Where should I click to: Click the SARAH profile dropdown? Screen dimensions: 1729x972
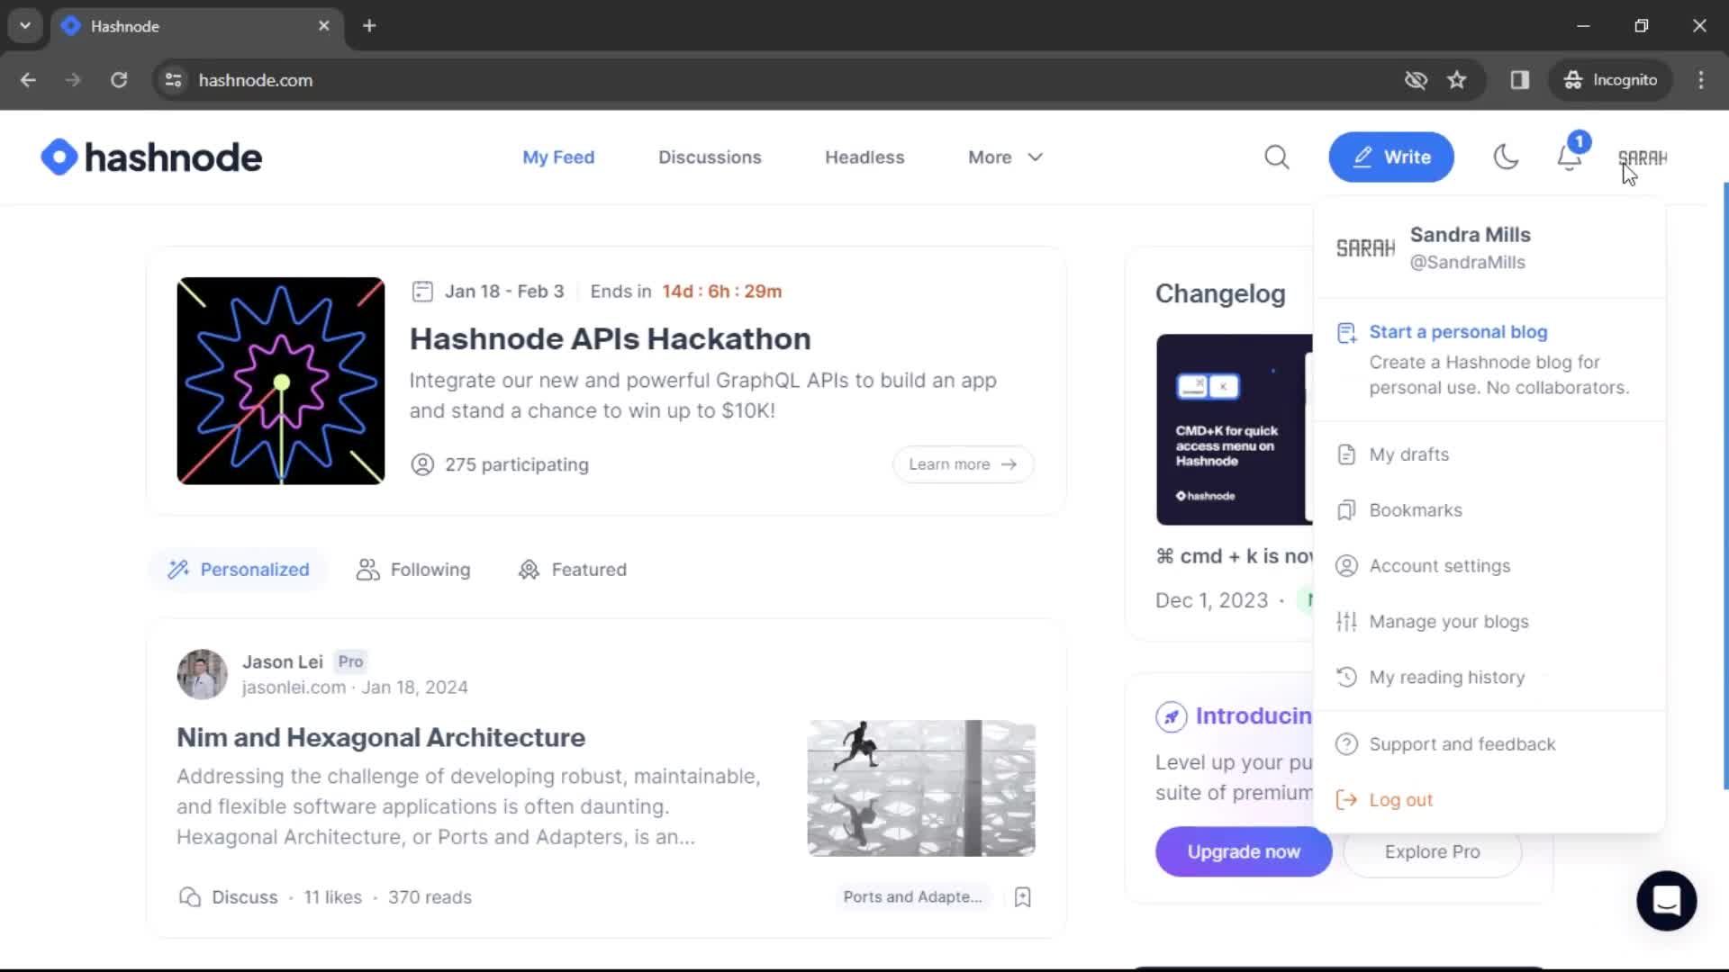pos(1643,156)
